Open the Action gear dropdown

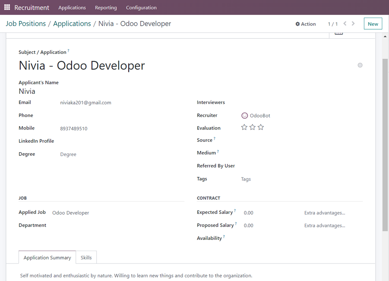pos(306,24)
